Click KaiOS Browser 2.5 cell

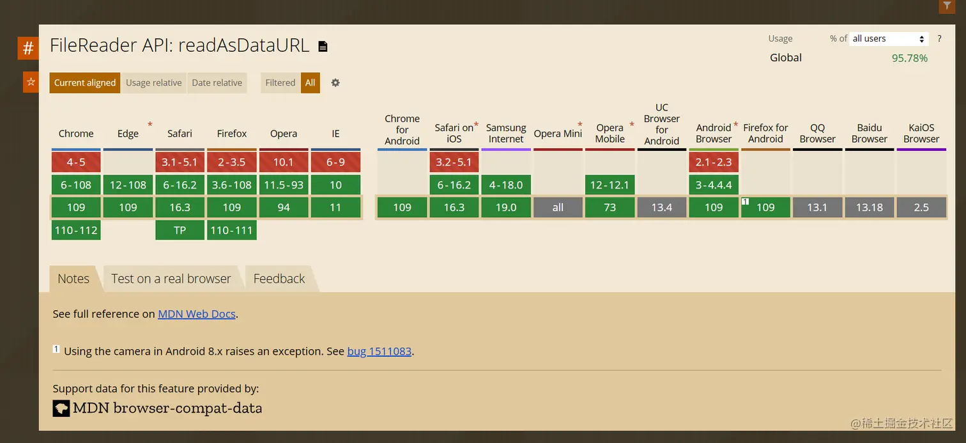pyautogui.click(x=921, y=207)
